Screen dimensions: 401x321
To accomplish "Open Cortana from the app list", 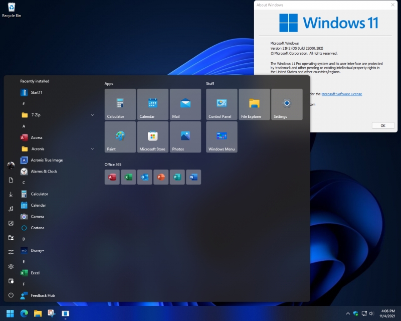I will (57, 228).
